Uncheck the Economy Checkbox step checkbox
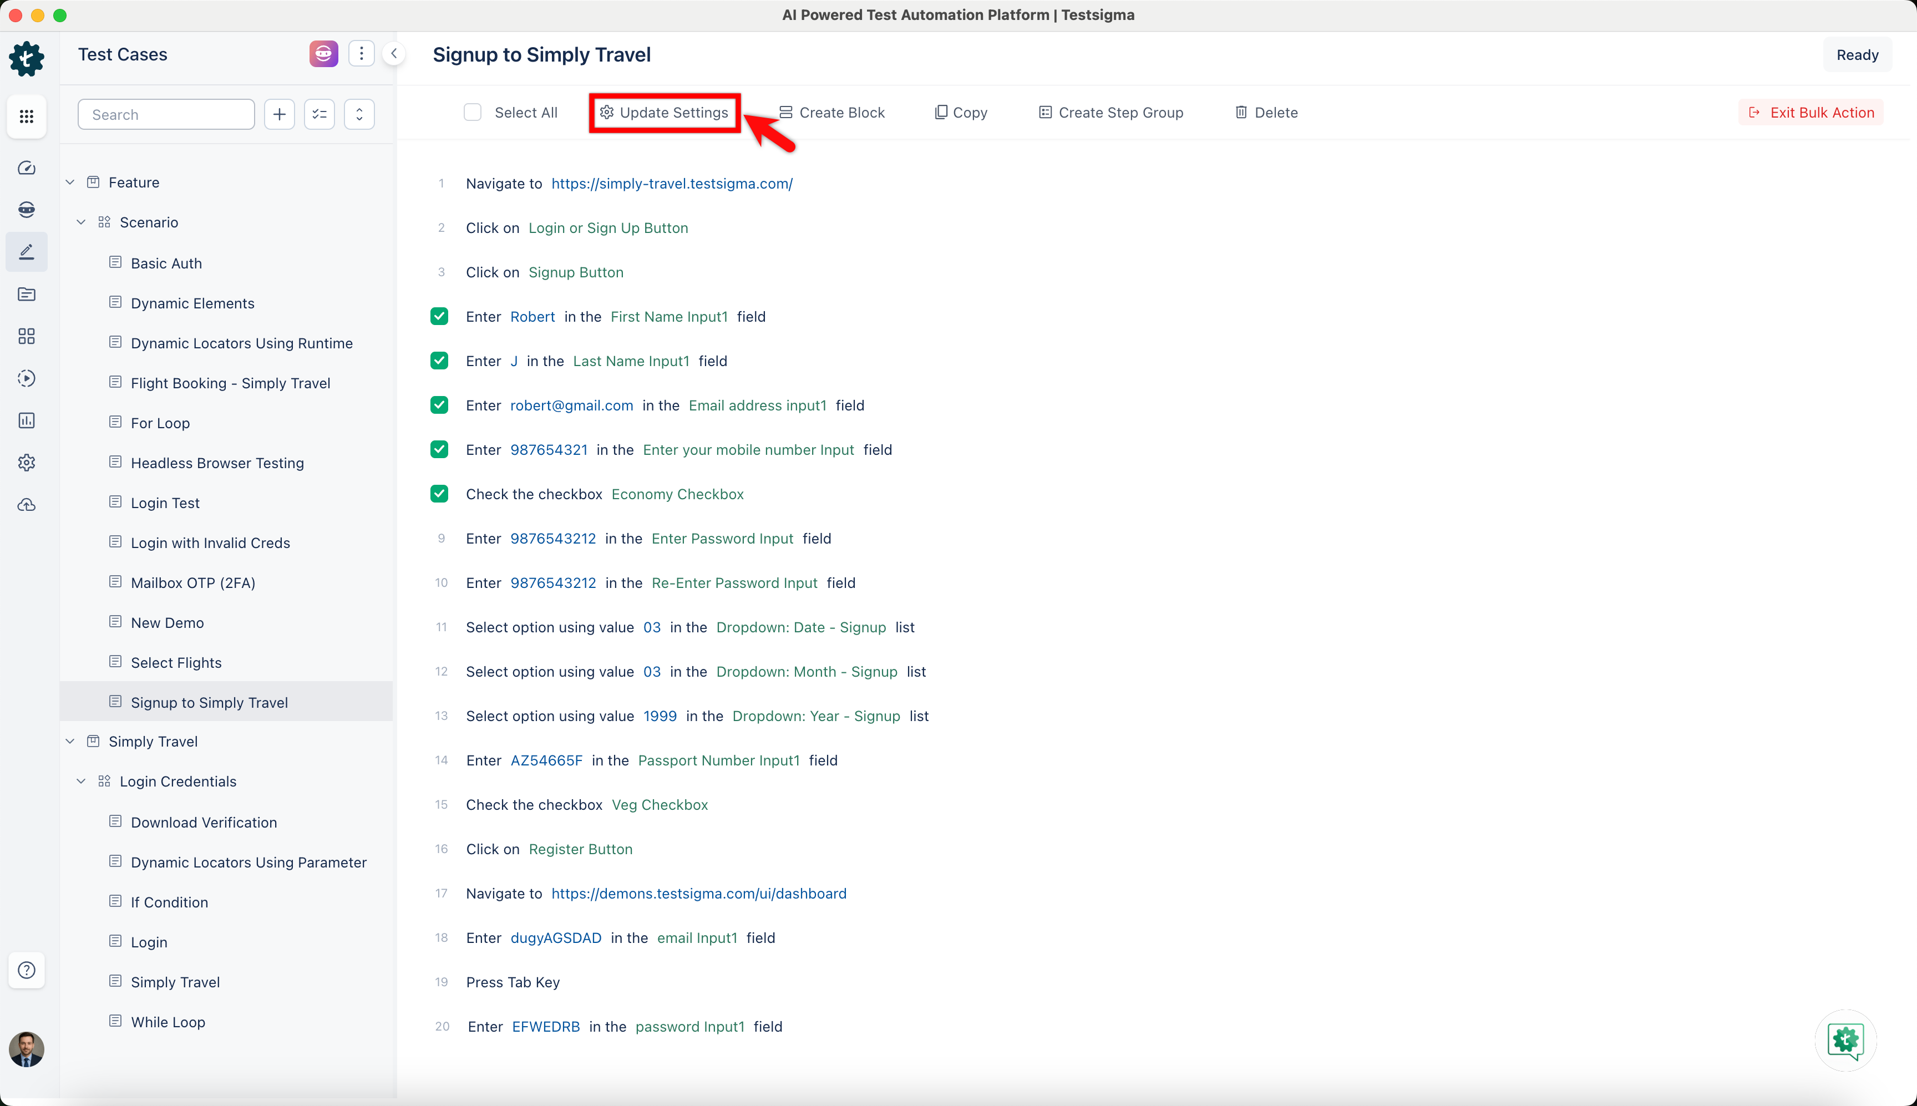Screen dimensions: 1917x1106 point(439,495)
